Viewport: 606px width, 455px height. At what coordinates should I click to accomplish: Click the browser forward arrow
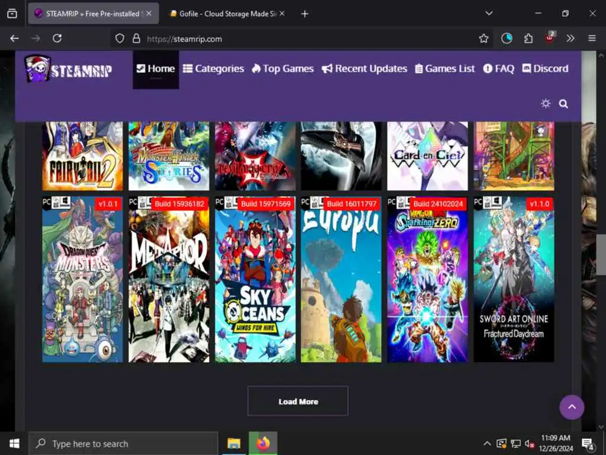pos(36,39)
